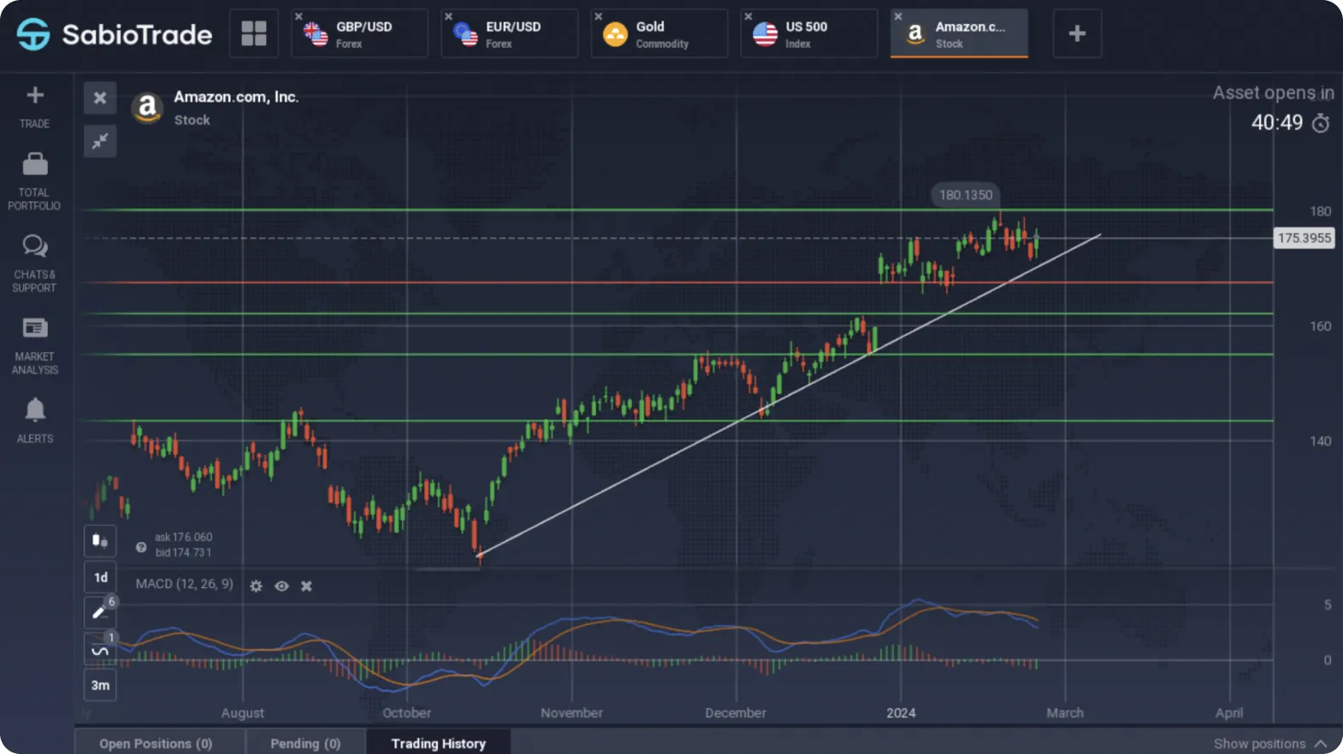Screen dimensions: 1343x754
Task: Change the 1d candle interval
Action: [x=100, y=577]
